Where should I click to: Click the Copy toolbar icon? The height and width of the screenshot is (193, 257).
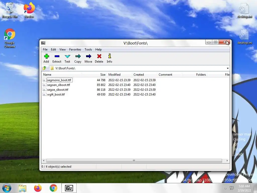click(x=78, y=58)
